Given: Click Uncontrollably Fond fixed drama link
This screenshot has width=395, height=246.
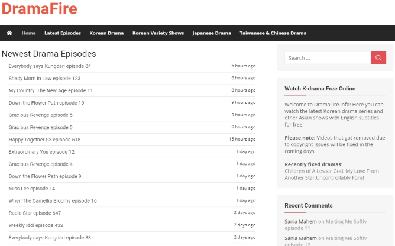Looking at the screenshot, I should click(x=339, y=177).
